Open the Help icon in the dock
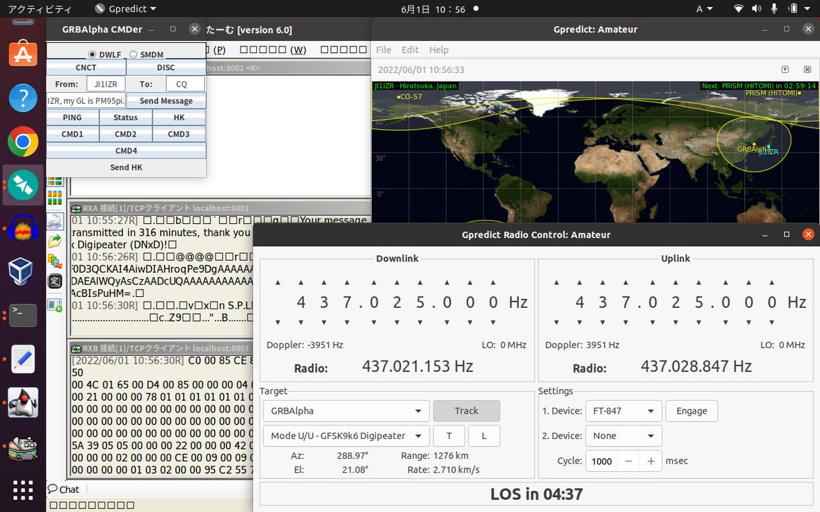 tap(23, 98)
